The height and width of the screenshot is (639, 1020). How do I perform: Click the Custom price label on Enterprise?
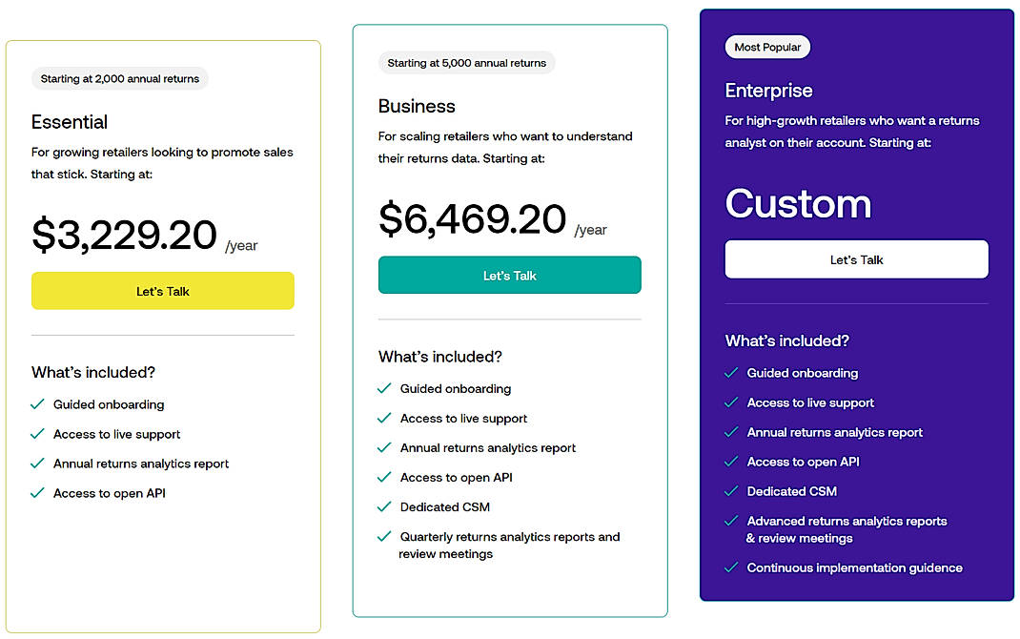point(797,203)
